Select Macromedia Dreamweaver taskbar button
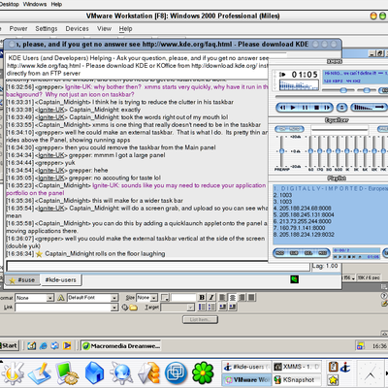Screen dimensions: 388x388 coord(120,346)
